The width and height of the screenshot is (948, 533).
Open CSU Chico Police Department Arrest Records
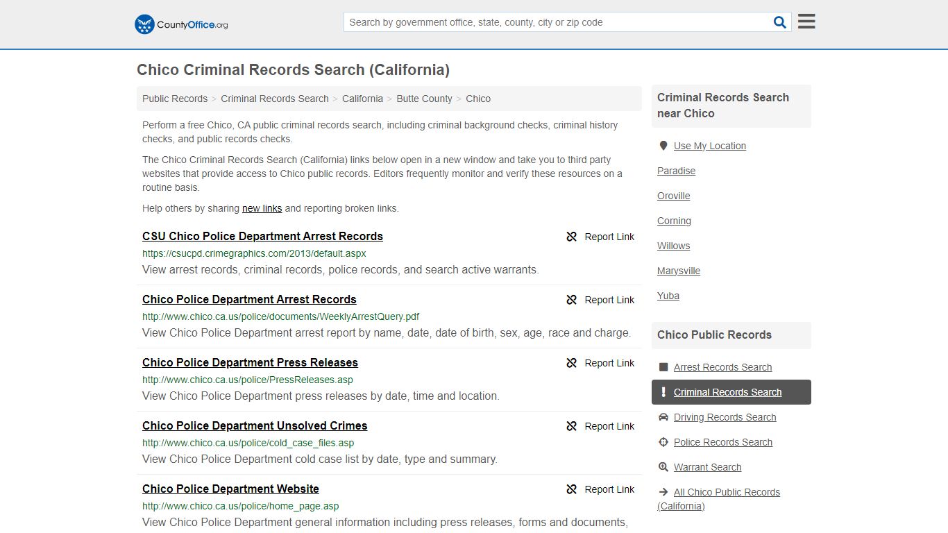[x=262, y=236]
